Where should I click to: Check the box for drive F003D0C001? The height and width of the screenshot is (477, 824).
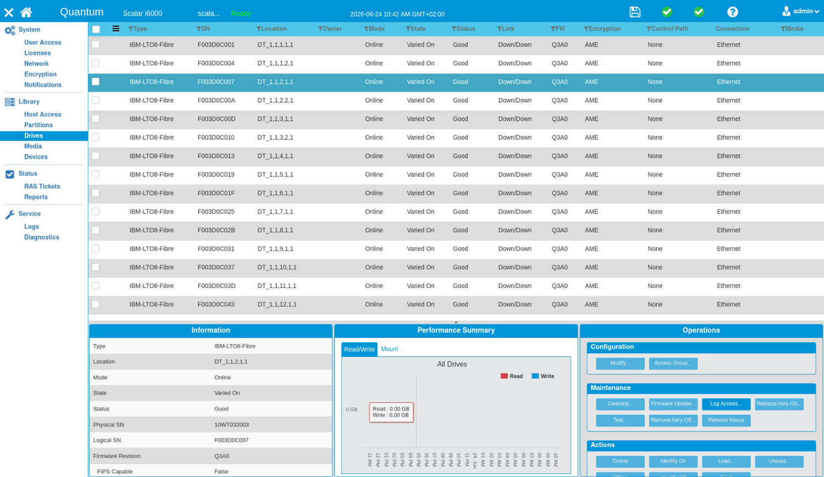96,45
